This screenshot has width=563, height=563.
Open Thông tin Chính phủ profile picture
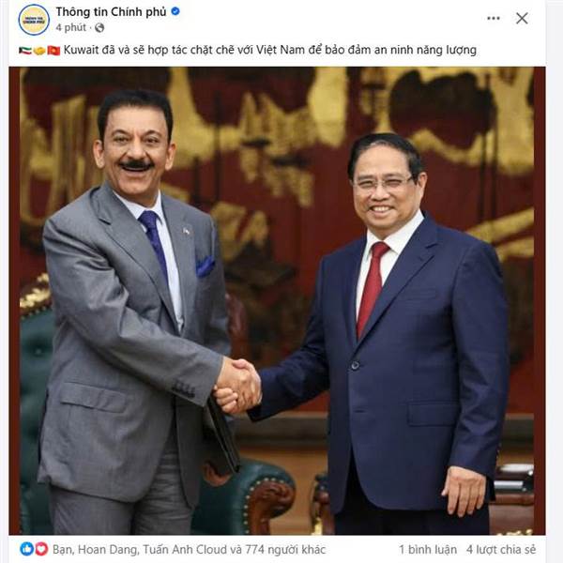(x=34, y=20)
